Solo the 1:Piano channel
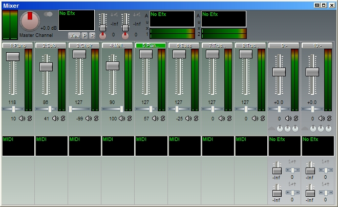The width and height of the screenshot is (338, 207). [x=29, y=118]
